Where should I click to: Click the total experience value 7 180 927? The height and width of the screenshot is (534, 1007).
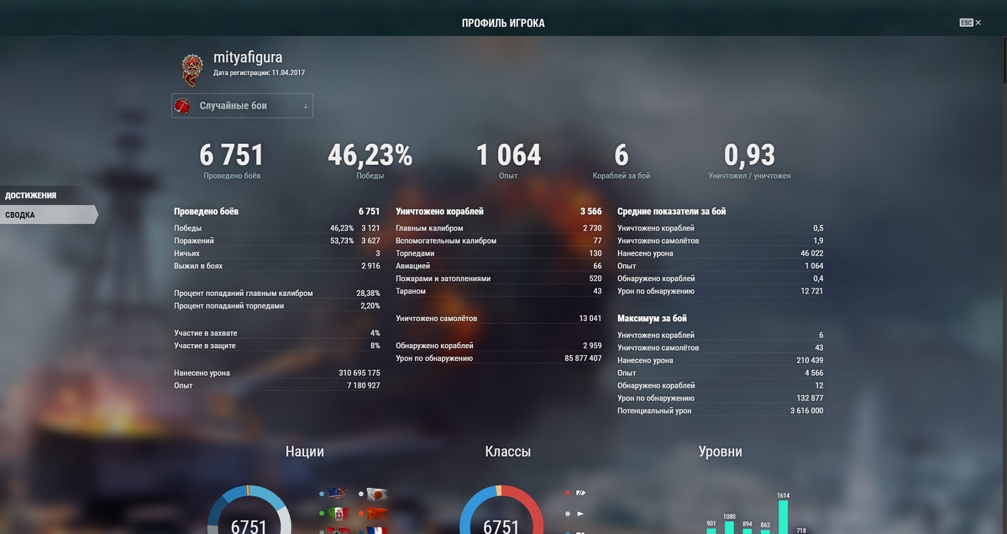pos(363,386)
